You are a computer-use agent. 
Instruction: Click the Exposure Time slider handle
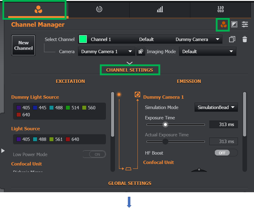[x=165, y=124]
